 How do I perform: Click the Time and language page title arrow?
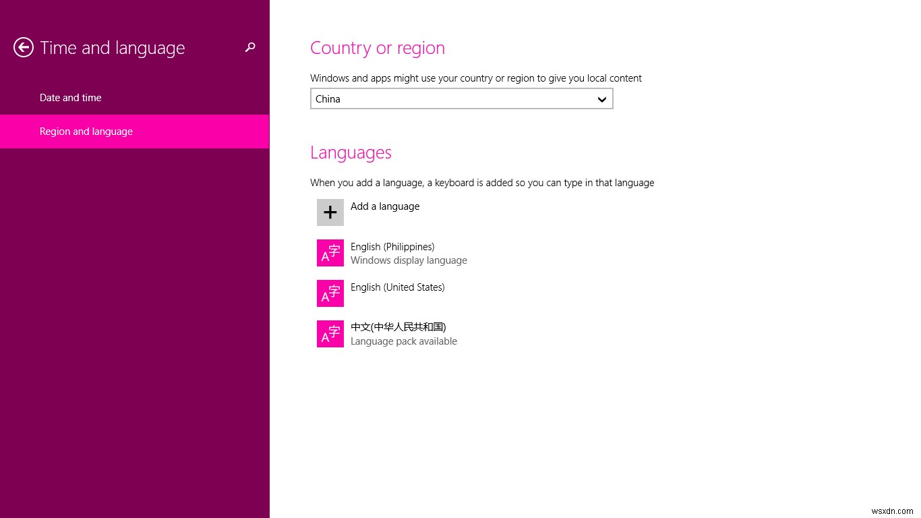pyautogui.click(x=23, y=47)
